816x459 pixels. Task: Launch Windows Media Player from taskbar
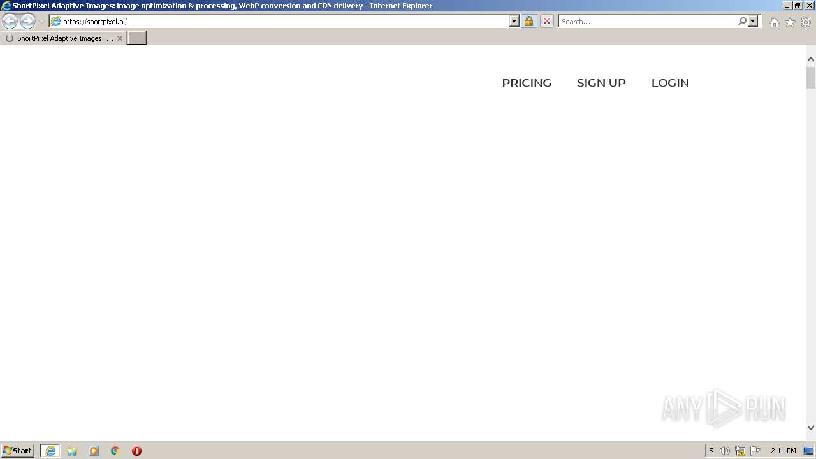(x=94, y=451)
